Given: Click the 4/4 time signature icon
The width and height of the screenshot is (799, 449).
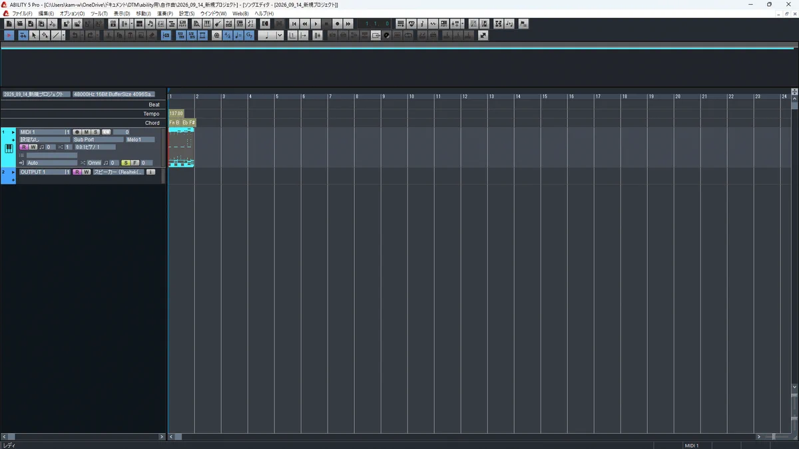Looking at the screenshot, I should click(x=228, y=35).
